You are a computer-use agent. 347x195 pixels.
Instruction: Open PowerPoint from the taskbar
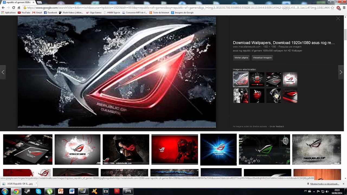click(61, 191)
